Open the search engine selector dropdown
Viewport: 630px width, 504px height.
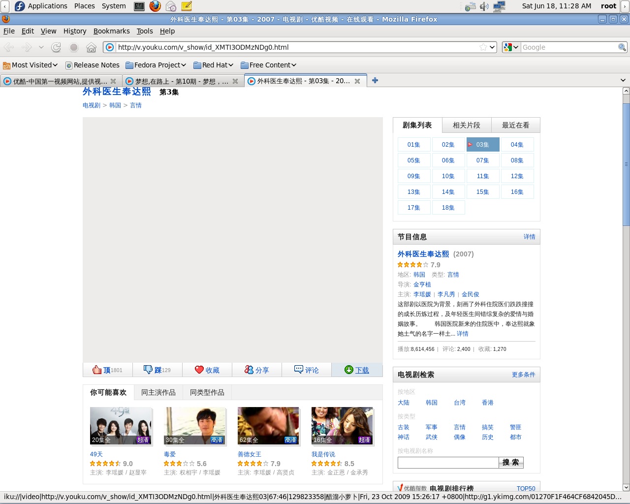(511, 47)
